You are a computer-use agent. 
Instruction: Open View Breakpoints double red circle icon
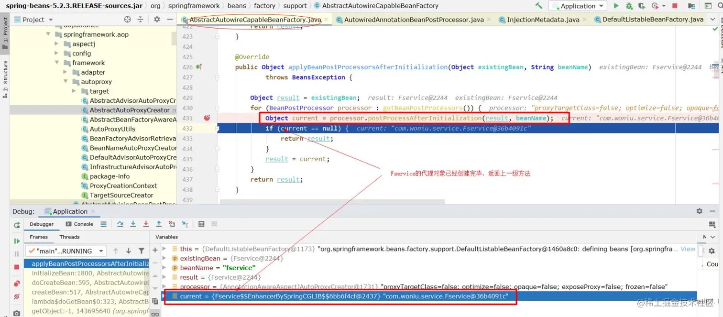pyautogui.click(x=17, y=284)
